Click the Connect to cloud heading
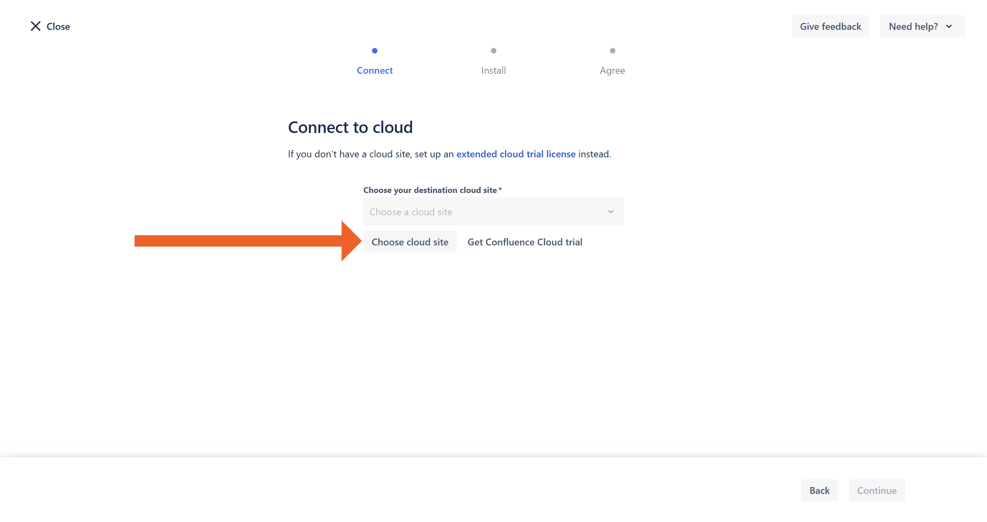Screen dimensions: 987x522 350,127
